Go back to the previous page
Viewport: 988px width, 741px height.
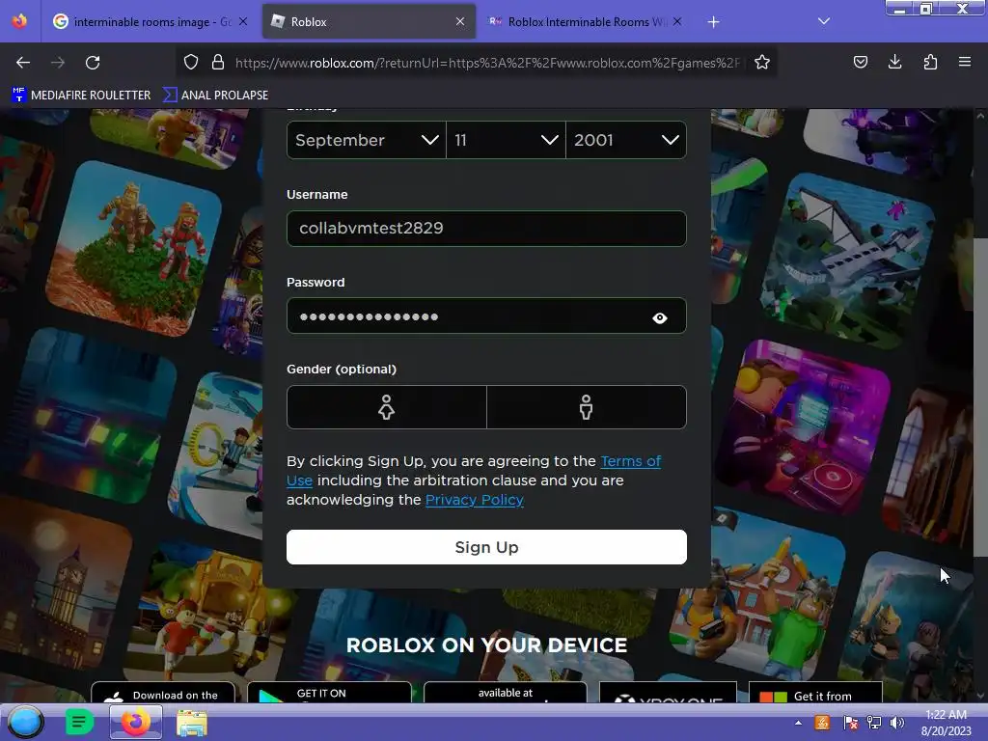pyautogui.click(x=23, y=63)
